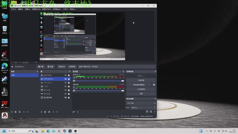Delete the selected scene with trash icon
Viewport: 238px width, 134px height.
(x=16, y=112)
